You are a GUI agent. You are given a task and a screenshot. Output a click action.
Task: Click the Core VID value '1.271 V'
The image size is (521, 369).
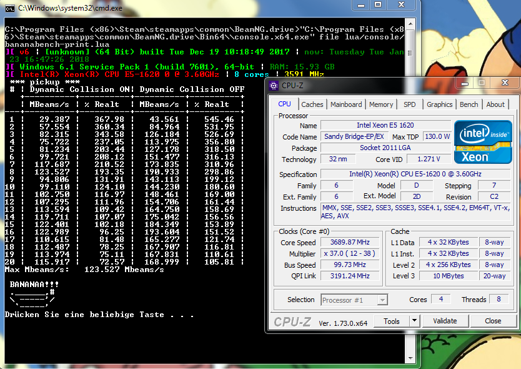pyautogui.click(x=429, y=159)
